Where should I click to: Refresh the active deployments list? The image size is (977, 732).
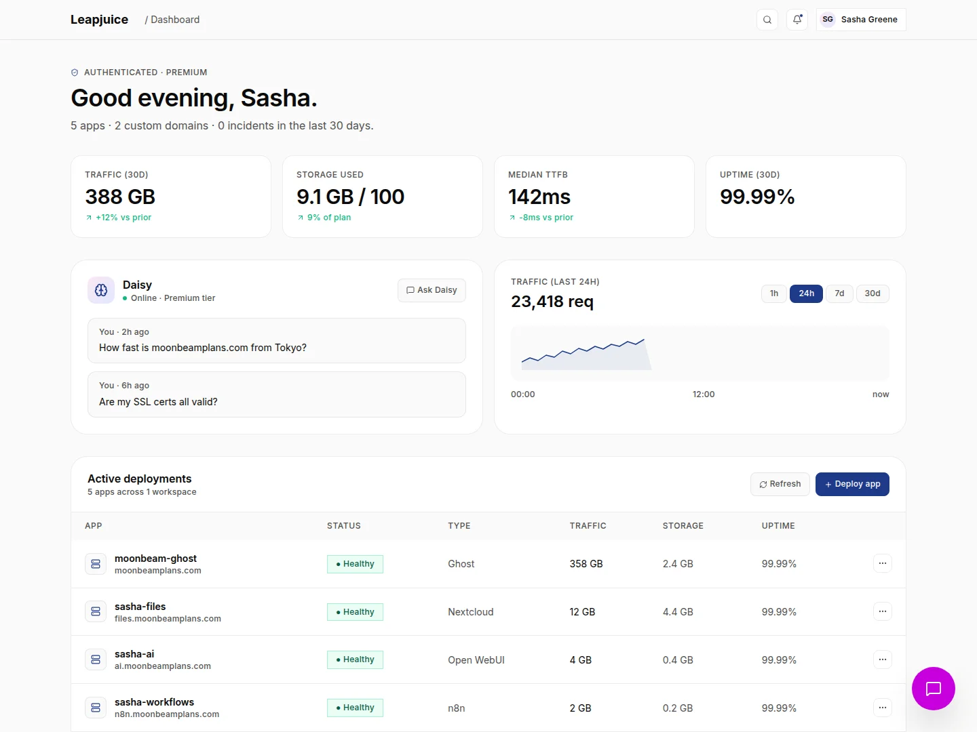(x=780, y=484)
